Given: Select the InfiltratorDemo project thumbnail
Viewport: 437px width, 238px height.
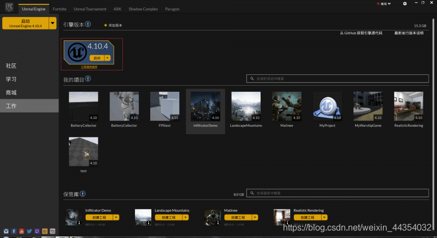Looking at the screenshot, I should tap(205, 106).
